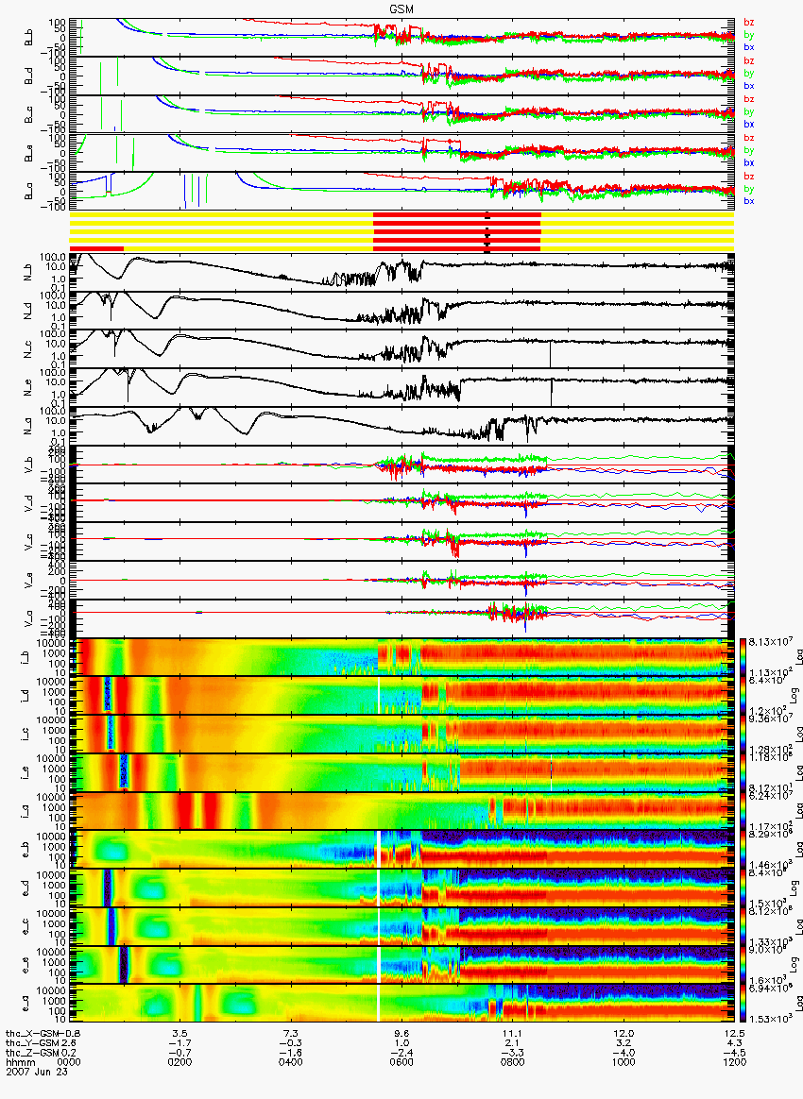Screen dimensions: 803x1099
Task: Click the 0400 time tick label
Action: 290,1062
